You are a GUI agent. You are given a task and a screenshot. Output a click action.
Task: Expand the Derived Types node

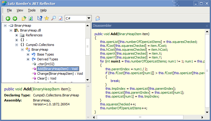click(28, 59)
